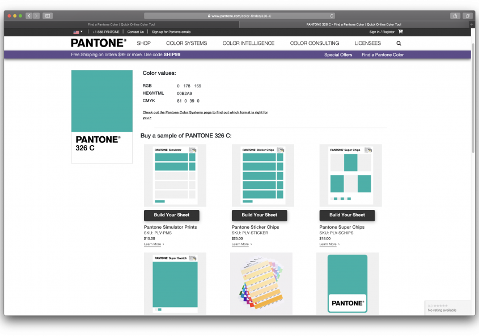Viewport: 479px width, 336px height.
Task: Select the SKU: PLV-STICKER text
Action: click(250, 233)
